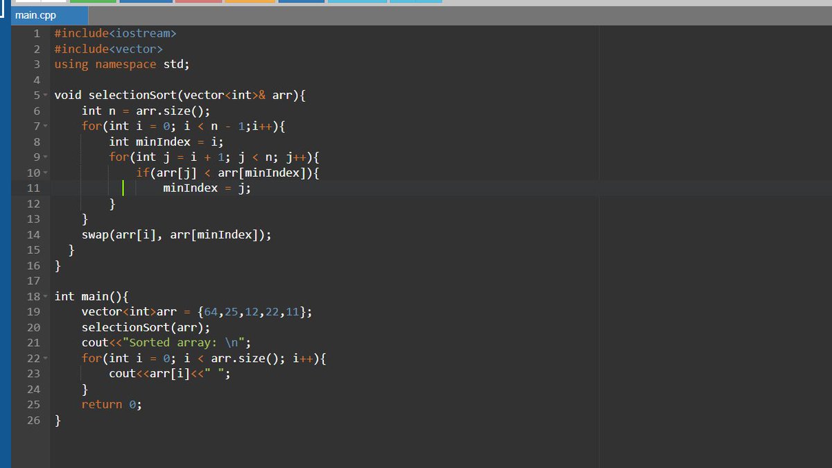Click the 'int minIndex = i;' statement
The width and height of the screenshot is (832, 468).
[x=166, y=141]
